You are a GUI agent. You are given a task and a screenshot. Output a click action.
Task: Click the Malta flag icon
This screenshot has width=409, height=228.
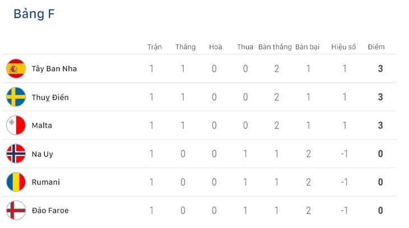coord(16,125)
